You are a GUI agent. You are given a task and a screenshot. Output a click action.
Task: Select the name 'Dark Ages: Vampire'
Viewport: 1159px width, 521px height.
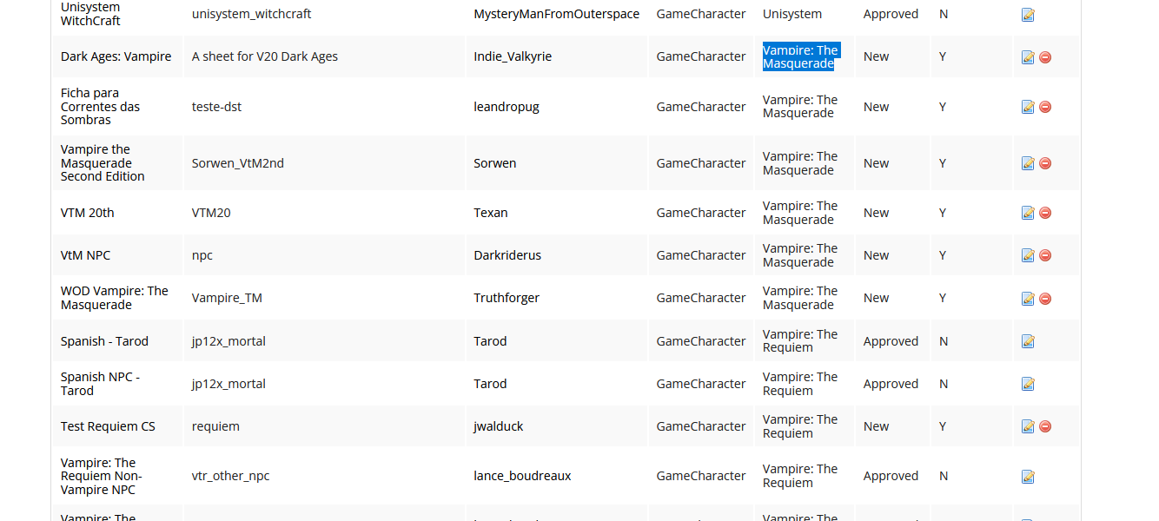pyautogui.click(x=116, y=56)
